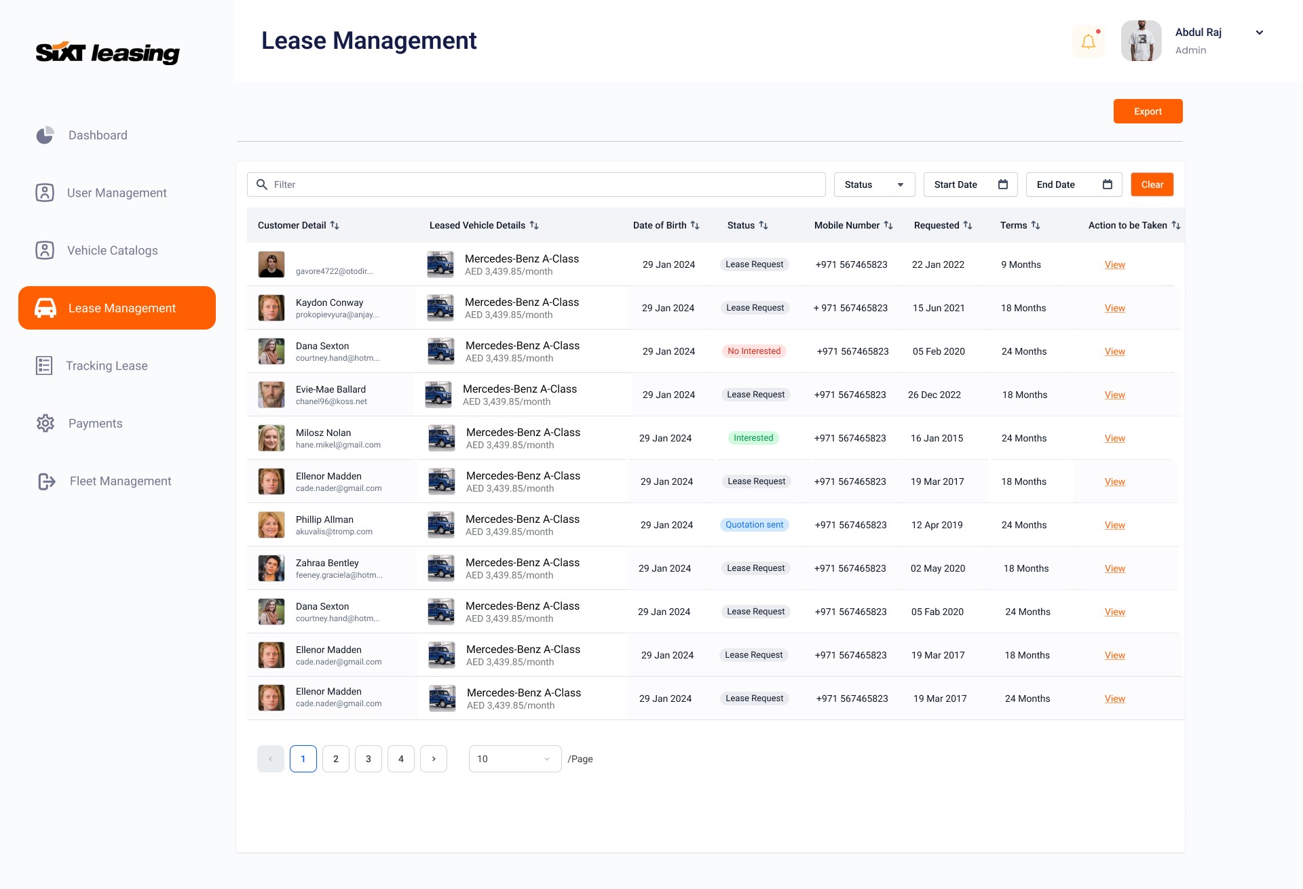
Task: Open the Status filter dropdown
Action: (874, 184)
